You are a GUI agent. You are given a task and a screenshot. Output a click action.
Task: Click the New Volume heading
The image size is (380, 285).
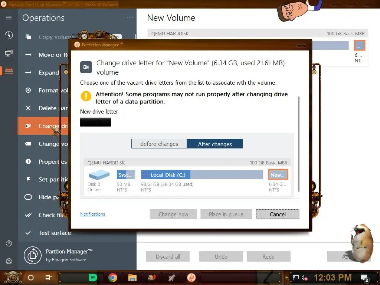(x=171, y=18)
